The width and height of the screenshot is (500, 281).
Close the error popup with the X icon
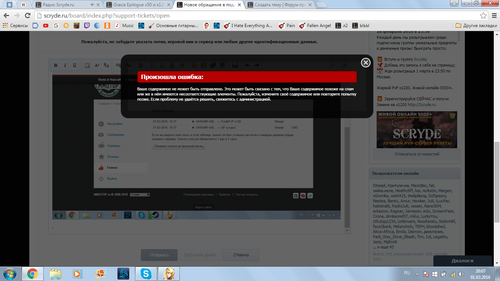366,63
